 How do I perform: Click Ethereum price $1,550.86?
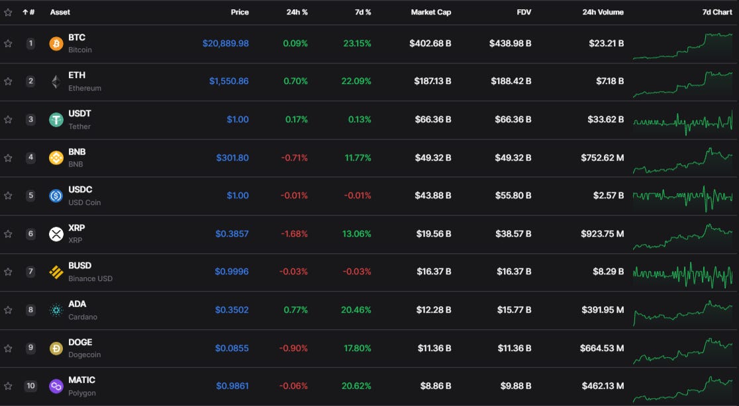229,81
